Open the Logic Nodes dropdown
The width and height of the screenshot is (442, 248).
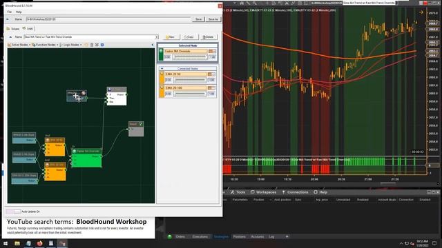[x=70, y=45]
